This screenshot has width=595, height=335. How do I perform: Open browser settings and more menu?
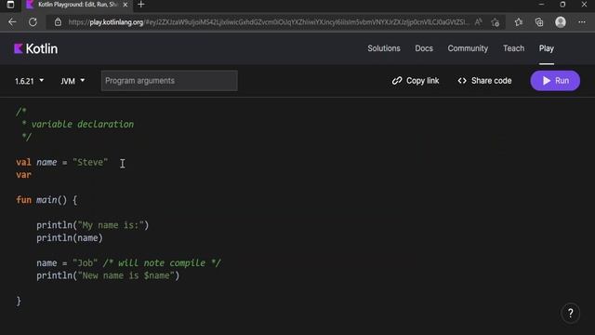(582, 22)
